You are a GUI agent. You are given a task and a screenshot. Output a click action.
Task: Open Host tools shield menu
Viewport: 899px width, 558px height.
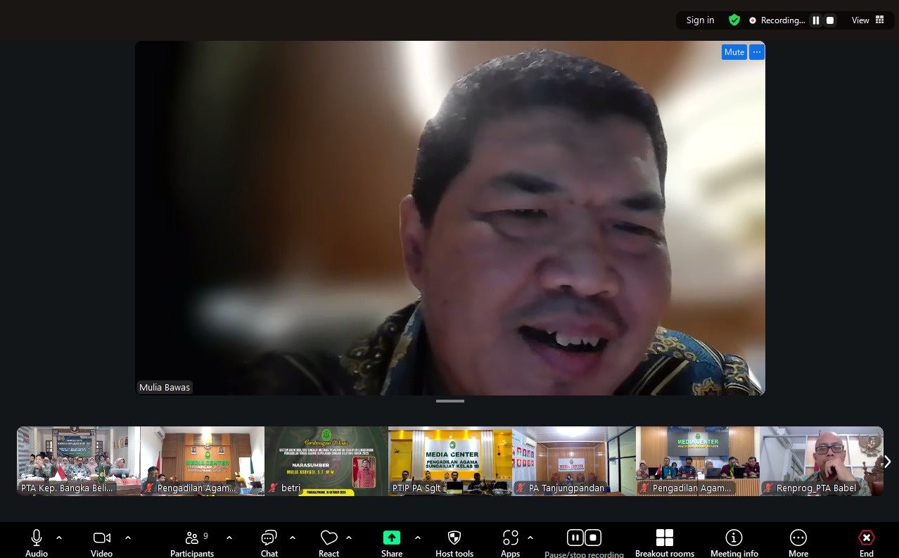point(454,543)
